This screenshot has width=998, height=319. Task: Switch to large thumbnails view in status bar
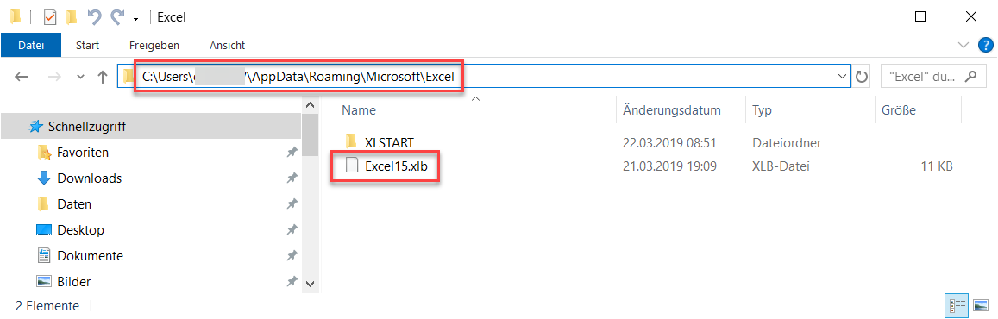(980, 305)
